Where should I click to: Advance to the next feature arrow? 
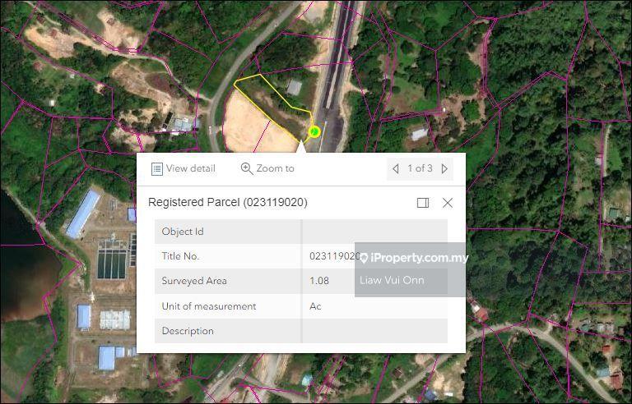click(444, 168)
